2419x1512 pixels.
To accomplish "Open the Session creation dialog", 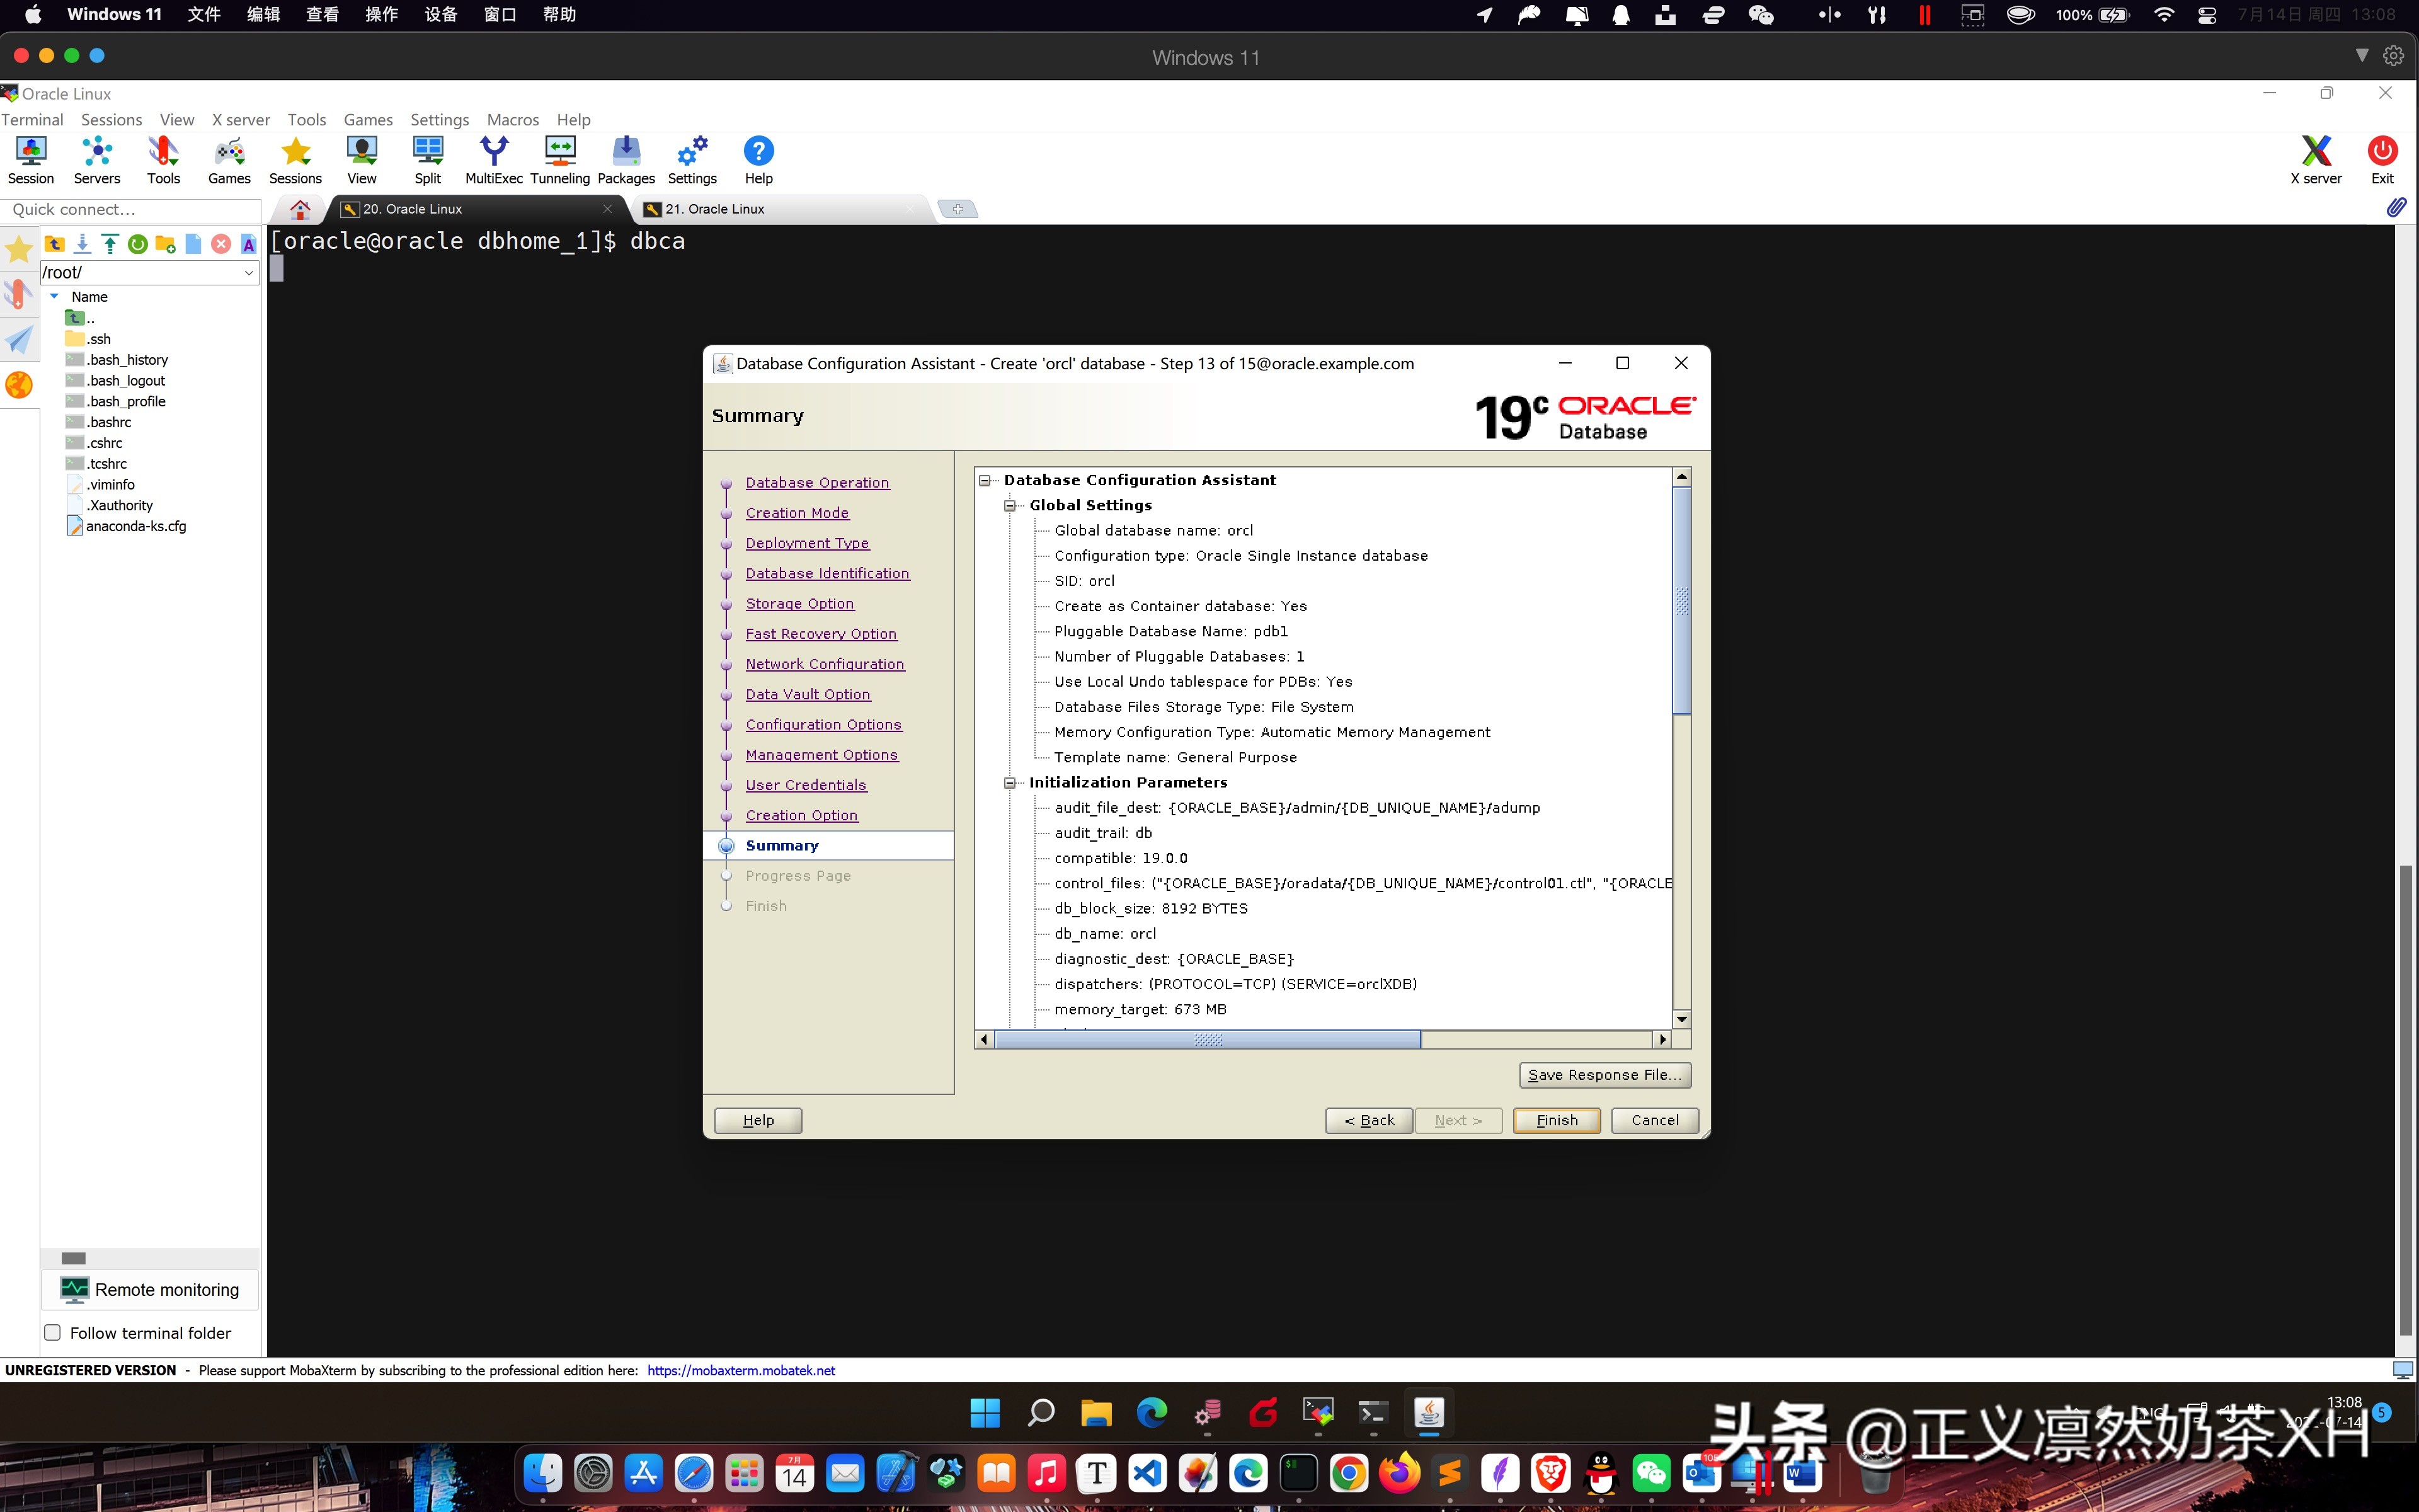I will [30, 158].
